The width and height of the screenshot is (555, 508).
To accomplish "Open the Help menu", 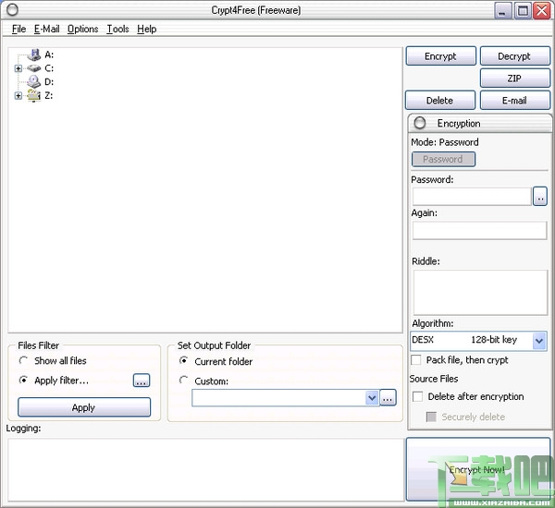I will click(147, 29).
